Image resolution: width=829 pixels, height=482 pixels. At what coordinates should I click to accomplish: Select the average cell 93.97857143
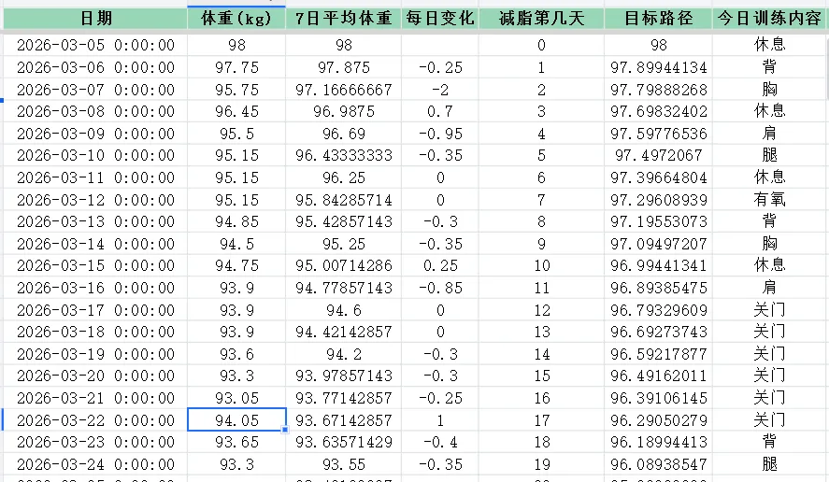tap(344, 376)
